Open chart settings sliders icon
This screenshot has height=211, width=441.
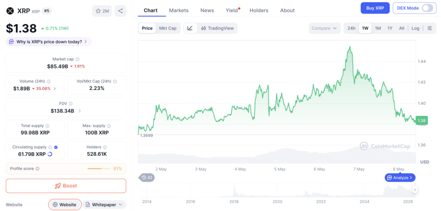click(430, 28)
